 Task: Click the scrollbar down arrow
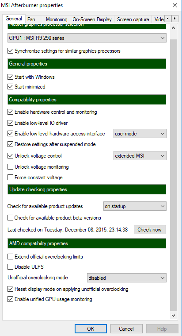tap(174, 316)
